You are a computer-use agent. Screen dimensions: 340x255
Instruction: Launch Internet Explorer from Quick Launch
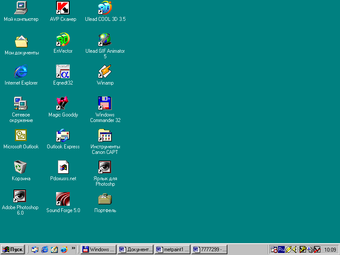(45, 249)
